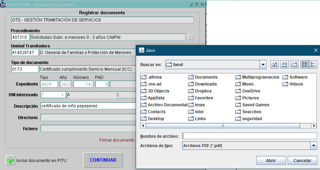Screen dimensions: 320x170
Task: Choose the seguridad folder
Action: 252,119
